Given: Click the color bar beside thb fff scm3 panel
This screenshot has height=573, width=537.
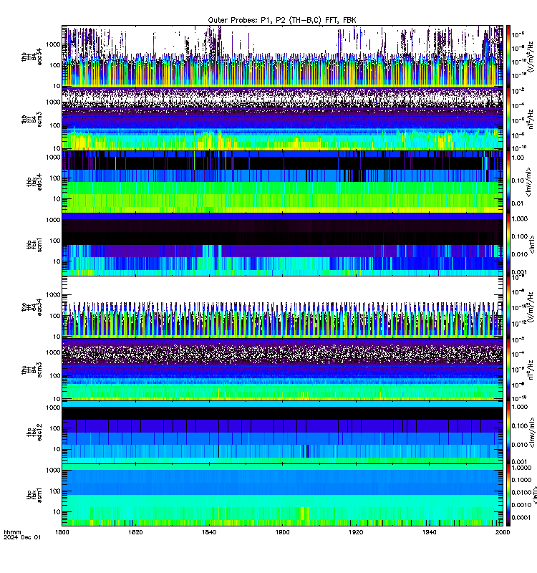Looking at the screenshot, I should pos(508,119).
